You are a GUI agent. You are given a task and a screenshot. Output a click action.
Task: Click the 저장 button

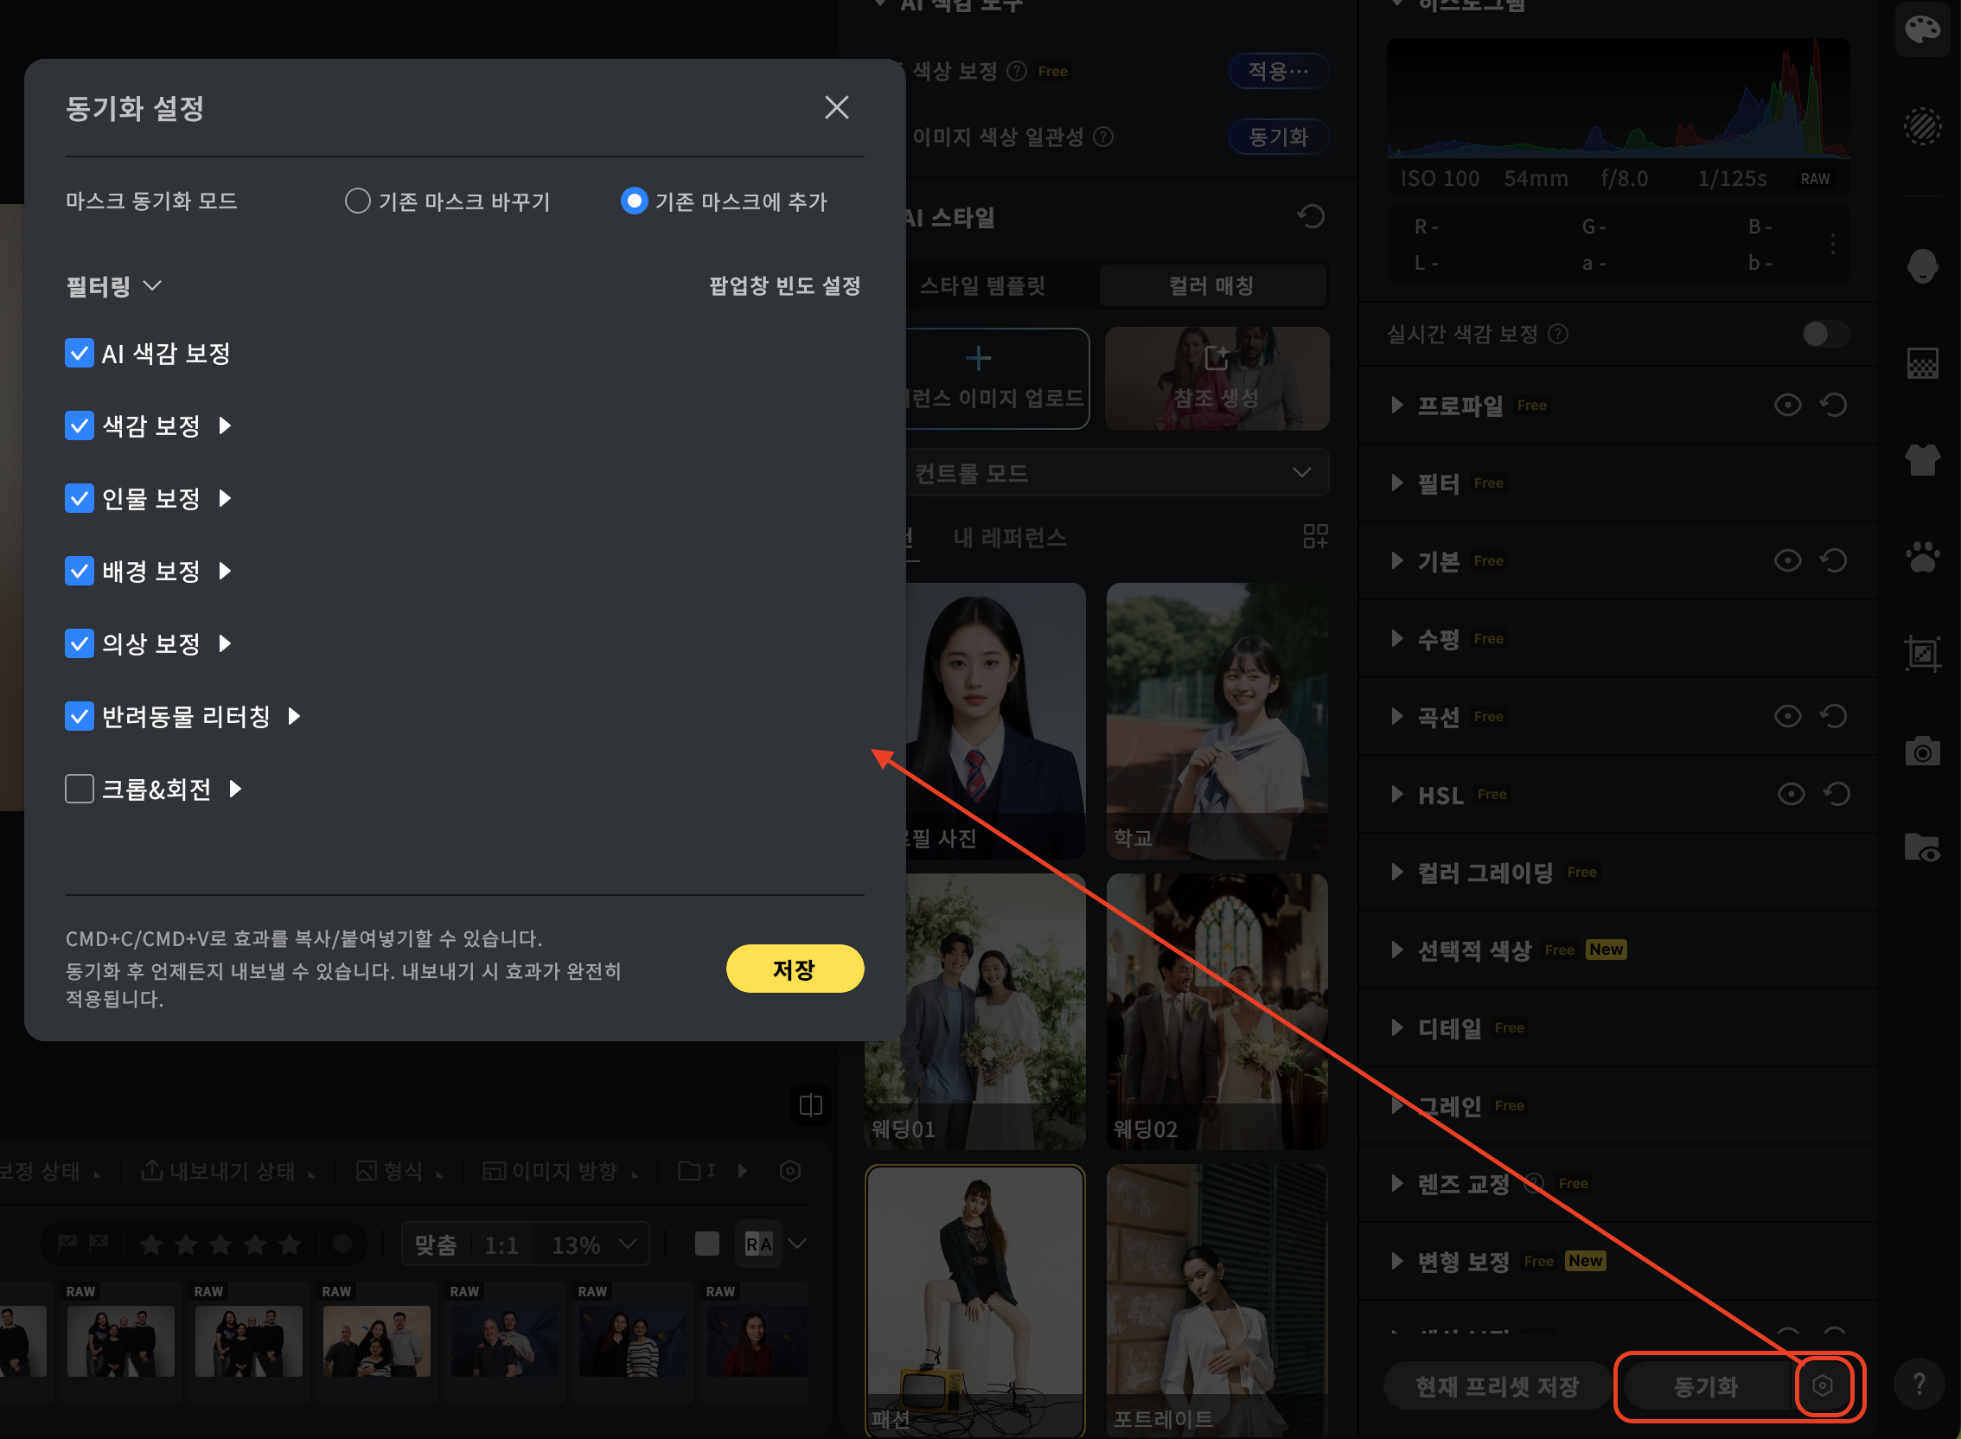coord(794,969)
